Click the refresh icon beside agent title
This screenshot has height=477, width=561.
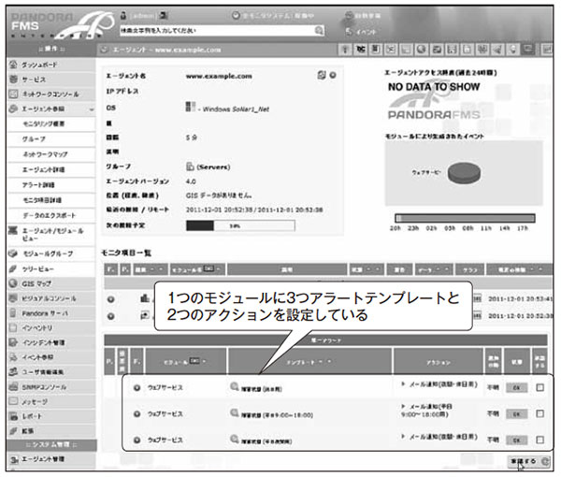[104, 50]
